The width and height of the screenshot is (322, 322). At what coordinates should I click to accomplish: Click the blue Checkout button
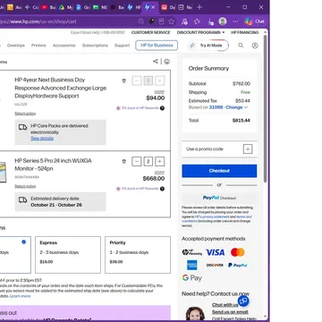pos(219,171)
